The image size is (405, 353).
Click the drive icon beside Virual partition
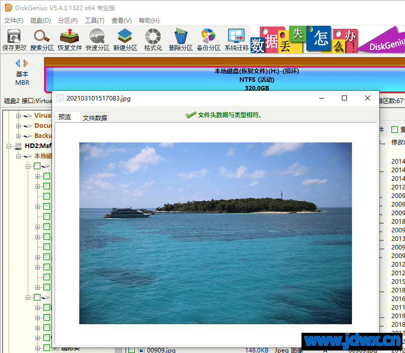27,116
